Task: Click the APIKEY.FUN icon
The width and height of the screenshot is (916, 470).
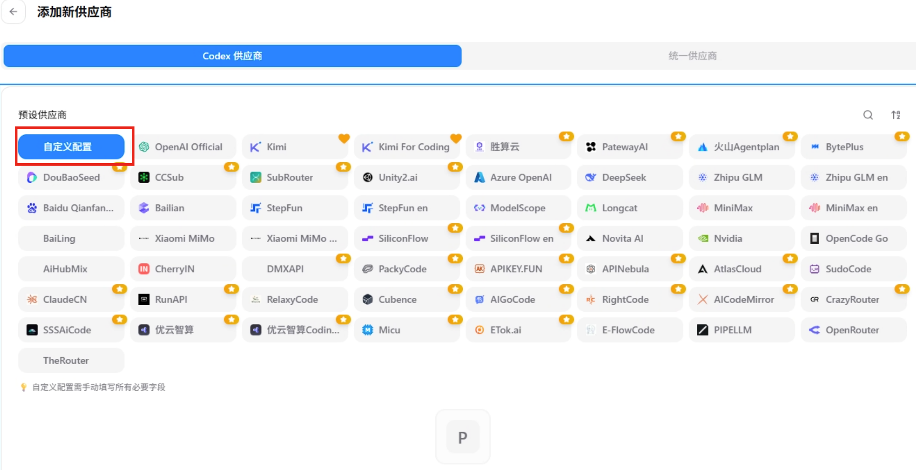Action: pos(479,269)
